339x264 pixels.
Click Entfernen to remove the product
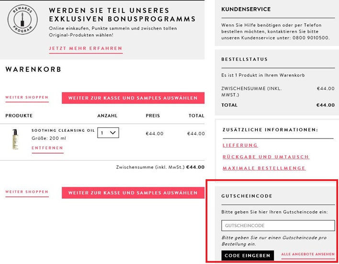click(x=47, y=148)
